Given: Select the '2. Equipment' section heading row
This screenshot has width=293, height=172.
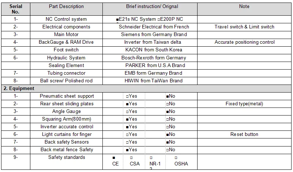Looking at the screenshot, I should [19, 89].
